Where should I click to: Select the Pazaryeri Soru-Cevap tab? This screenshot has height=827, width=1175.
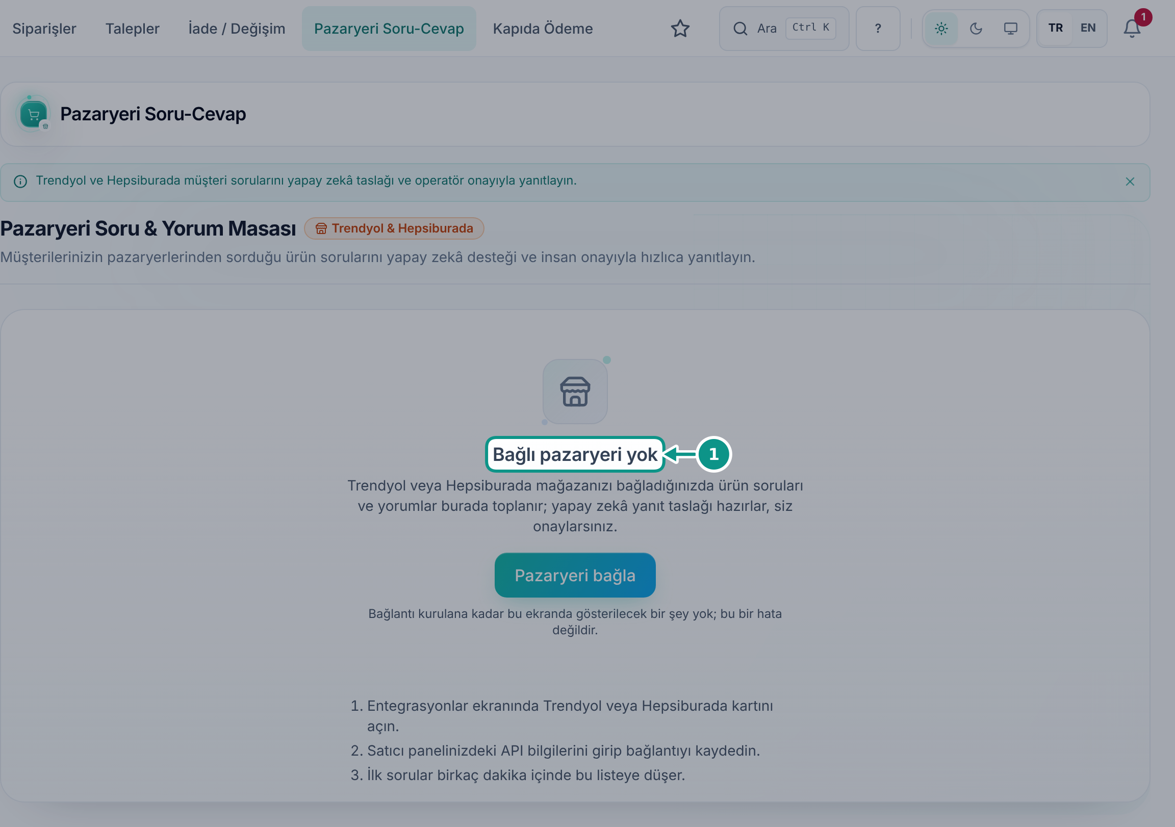pos(389,29)
